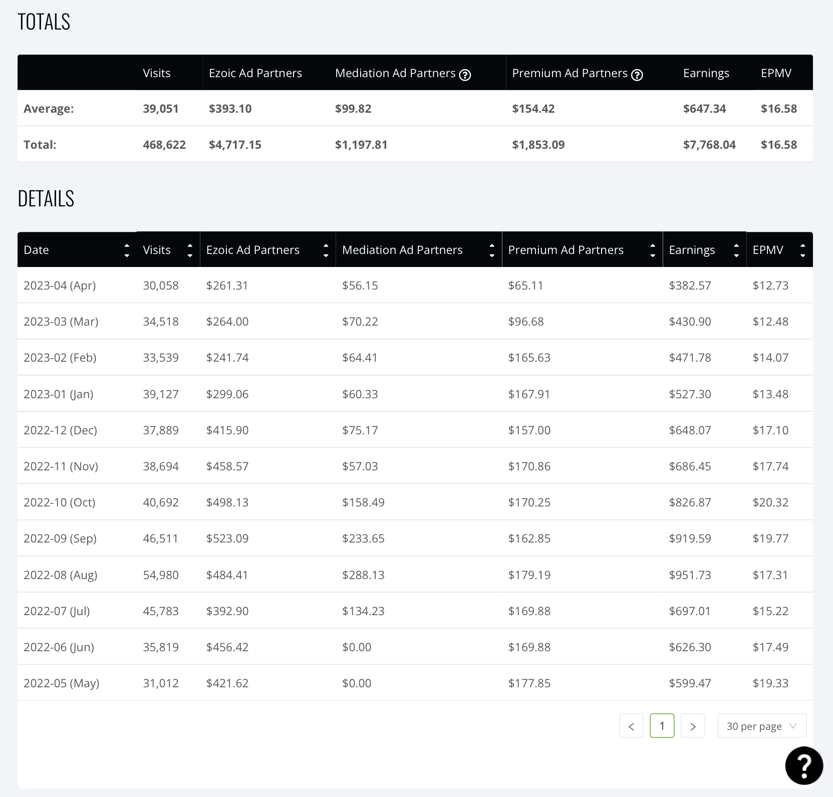The image size is (833, 797).
Task: Click the May premium value $177.85
Action: (x=529, y=683)
